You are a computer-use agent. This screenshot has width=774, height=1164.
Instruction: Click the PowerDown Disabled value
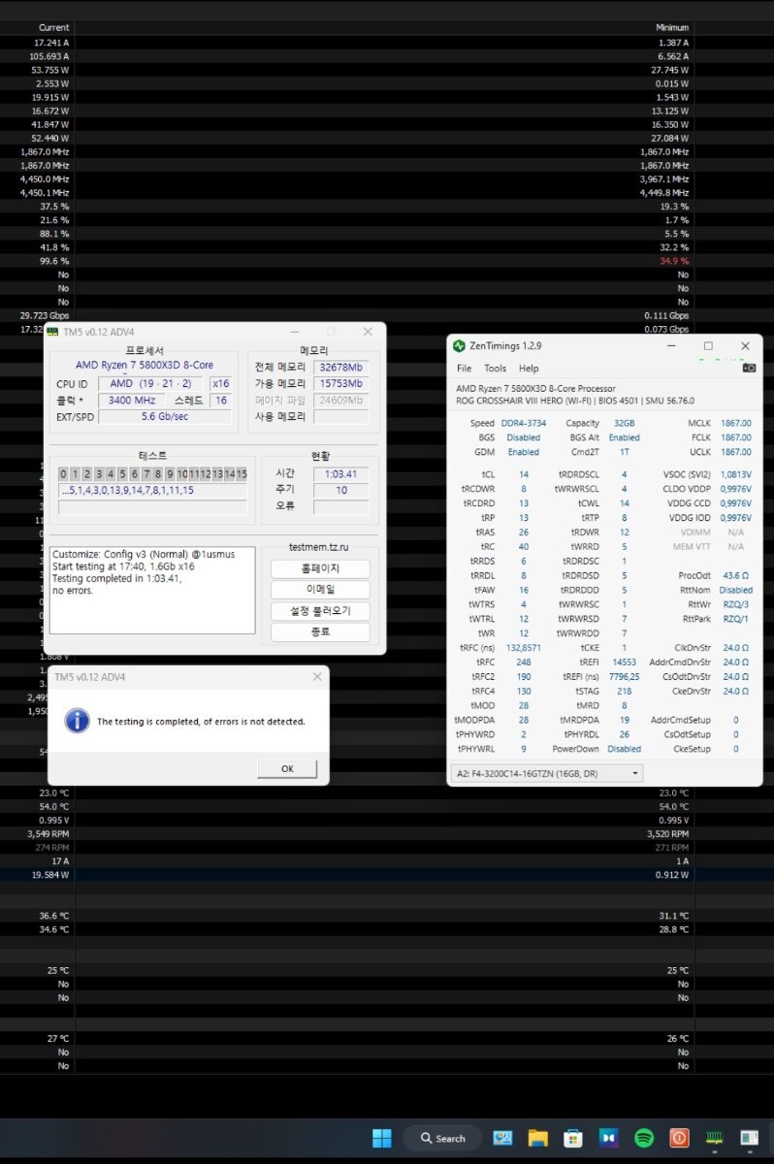(624, 748)
